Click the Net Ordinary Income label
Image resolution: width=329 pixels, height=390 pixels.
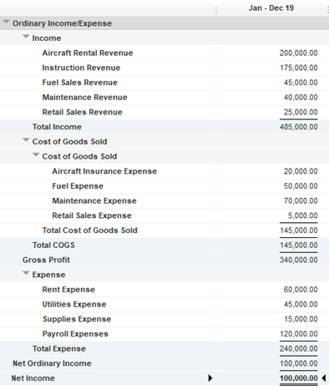click(x=52, y=363)
